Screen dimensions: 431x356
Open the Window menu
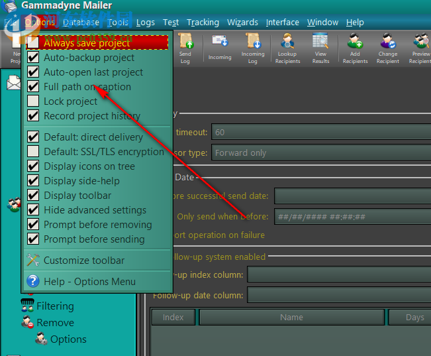[x=322, y=23]
